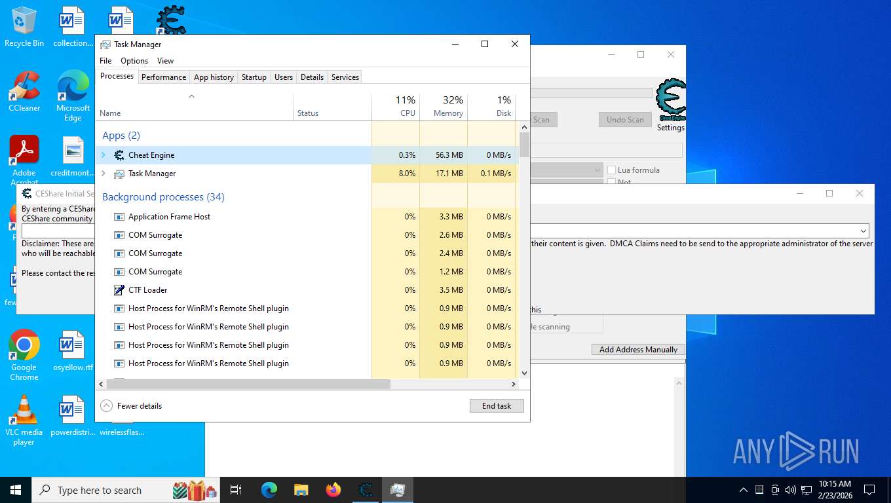Open the powerdistri... Word document icon
This screenshot has width=891, height=503.
click(x=73, y=415)
